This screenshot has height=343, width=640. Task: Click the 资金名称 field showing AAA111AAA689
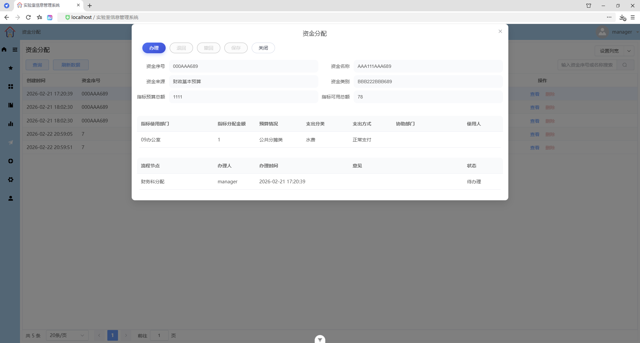point(428,66)
